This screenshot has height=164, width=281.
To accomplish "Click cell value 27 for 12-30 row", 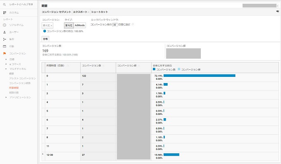I will pyautogui.click(x=83, y=155).
